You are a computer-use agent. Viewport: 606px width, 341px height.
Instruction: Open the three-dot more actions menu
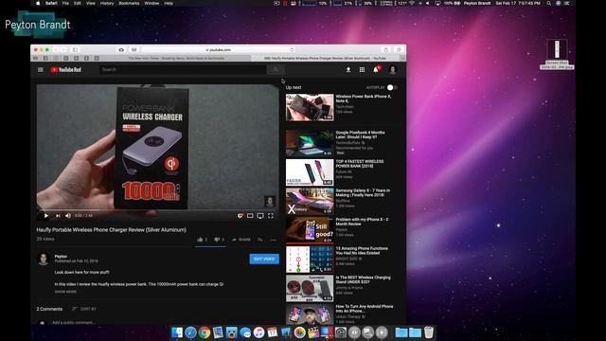tap(274, 240)
